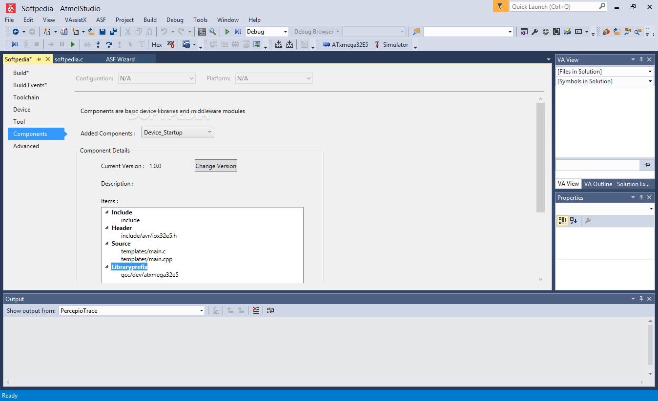Toggle word wrap in Output panel
This screenshot has height=401, width=658.
270,310
